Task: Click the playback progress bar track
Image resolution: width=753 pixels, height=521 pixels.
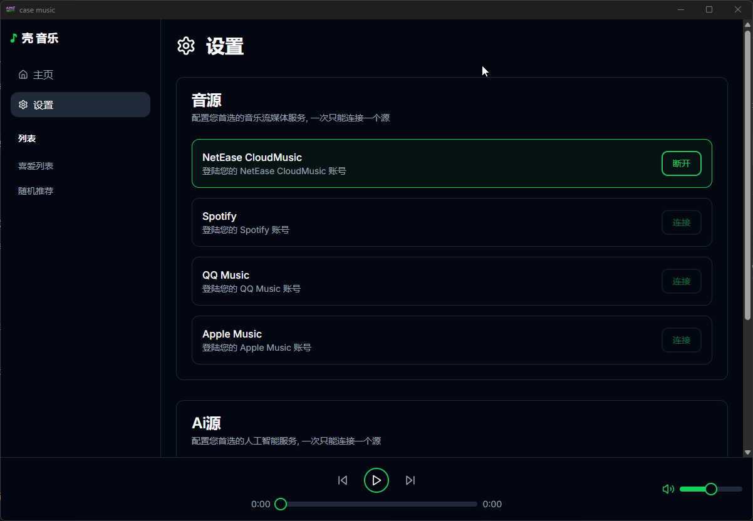Action: click(379, 504)
